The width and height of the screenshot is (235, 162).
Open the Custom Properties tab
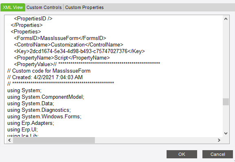tap(84, 7)
